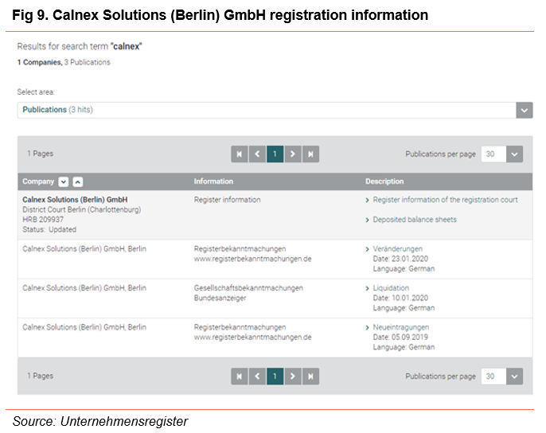Click bottom per-page value field showing 30

click(x=493, y=376)
